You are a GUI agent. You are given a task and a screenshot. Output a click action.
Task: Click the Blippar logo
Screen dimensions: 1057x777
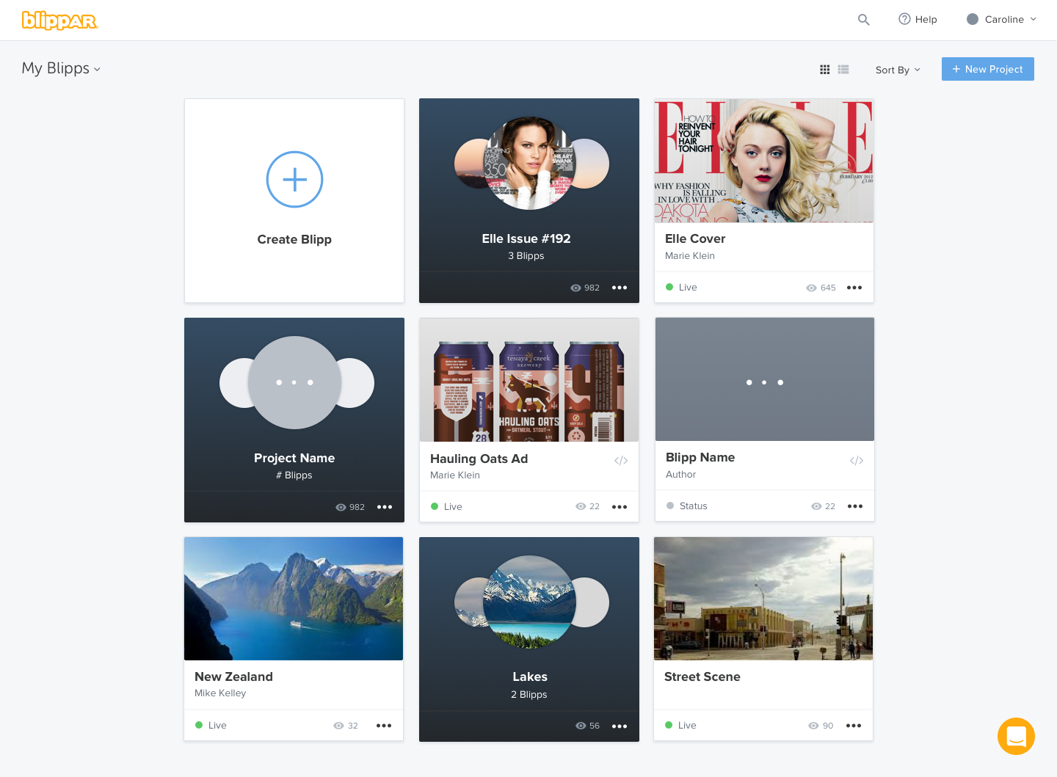click(59, 21)
